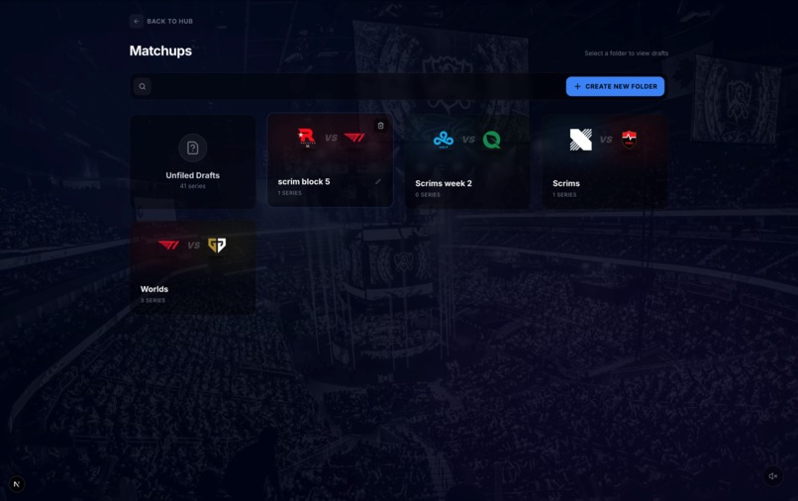This screenshot has width=798, height=501.
Task: Create a new folder
Action: (615, 86)
